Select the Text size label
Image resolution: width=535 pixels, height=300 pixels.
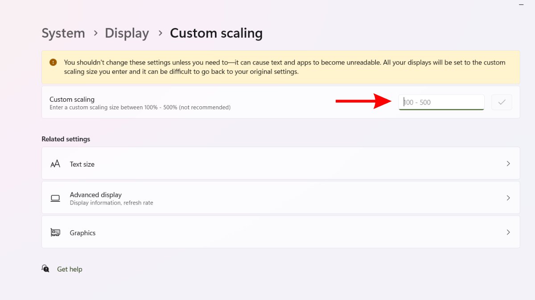(82, 164)
